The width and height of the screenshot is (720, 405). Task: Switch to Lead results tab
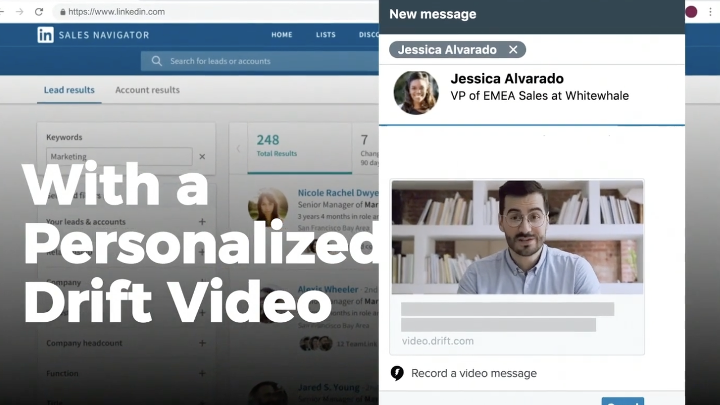point(69,90)
